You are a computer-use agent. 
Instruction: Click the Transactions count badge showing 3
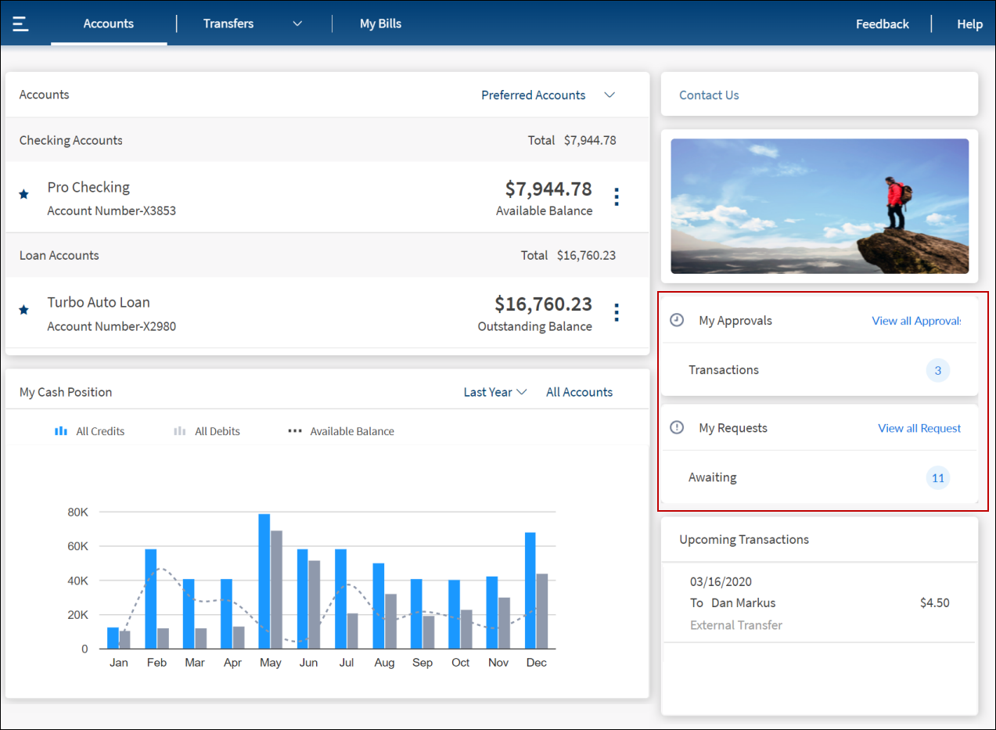click(x=937, y=370)
